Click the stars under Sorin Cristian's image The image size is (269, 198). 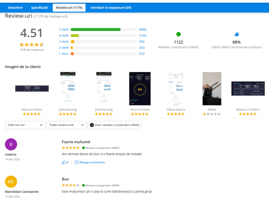[x=140, y=114]
